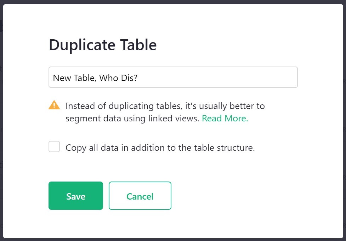Open the 'Read More.' link about linked views
The image size is (346, 241).
coord(225,119)
